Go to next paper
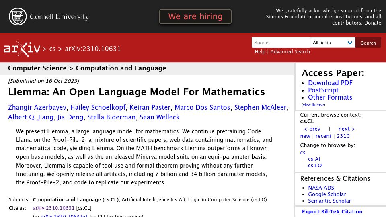 point(347,129)
